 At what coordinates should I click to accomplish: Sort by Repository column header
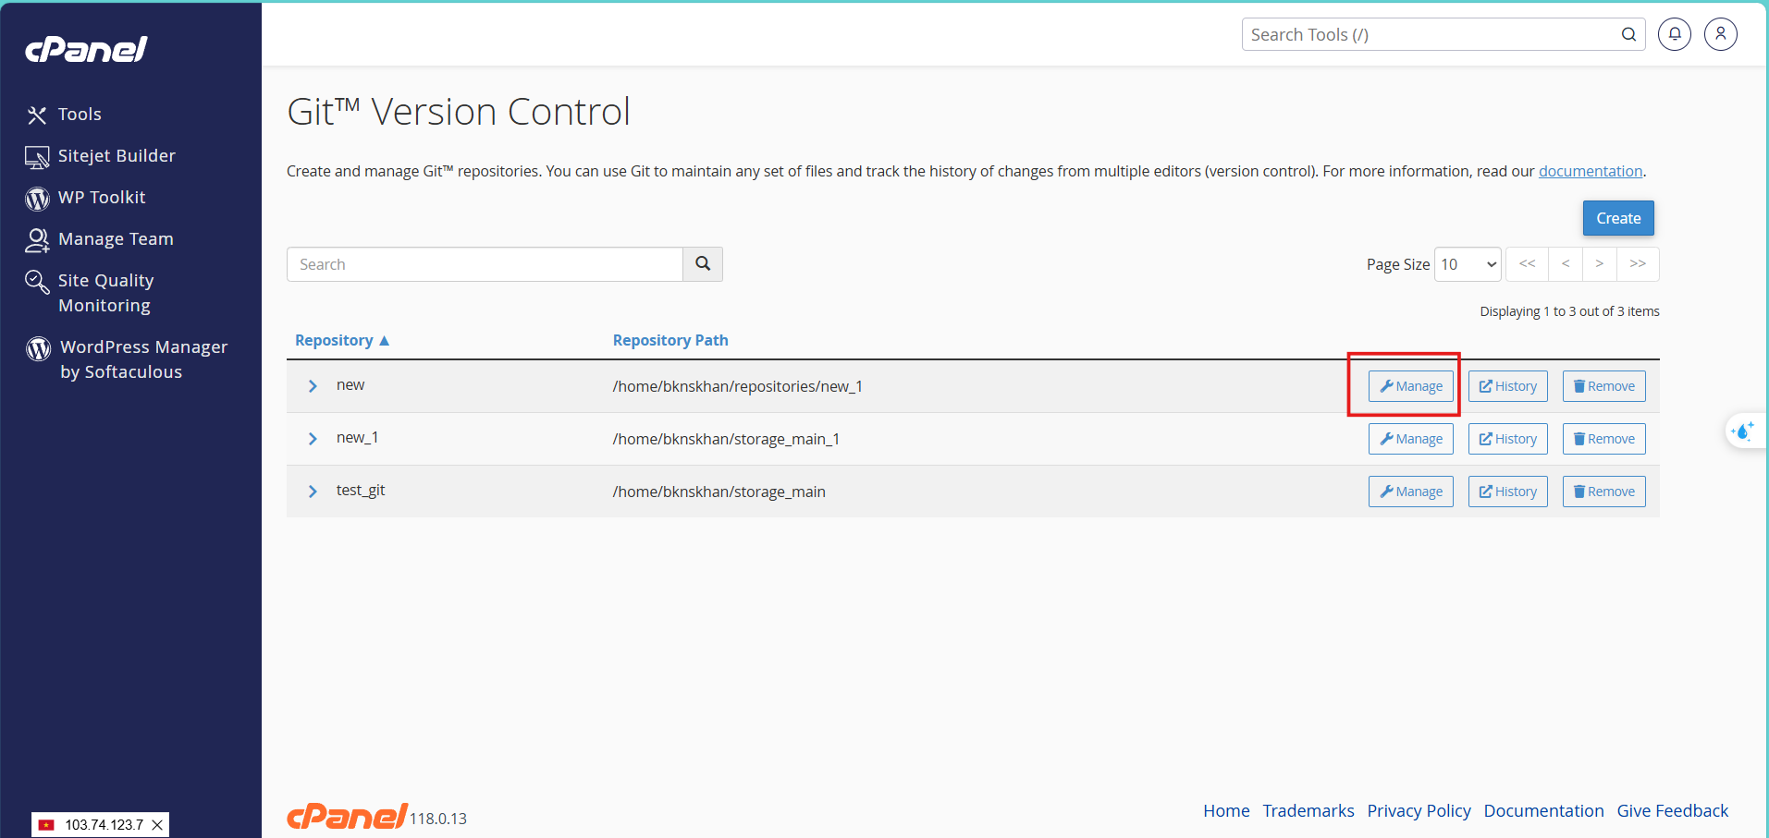pos(342,340)
